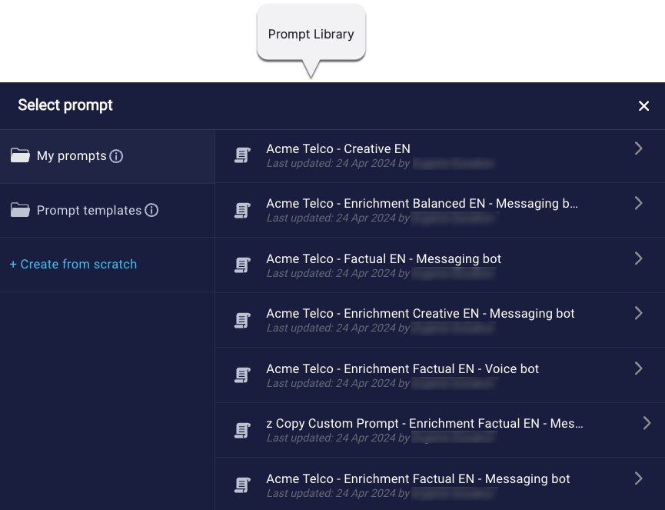Select Enrichment Creative EN - Messaging bot prompt
This screenshot has height=510, width=665.
(x=440, y=320)
